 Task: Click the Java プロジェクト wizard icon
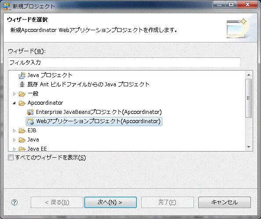(22, 75)
